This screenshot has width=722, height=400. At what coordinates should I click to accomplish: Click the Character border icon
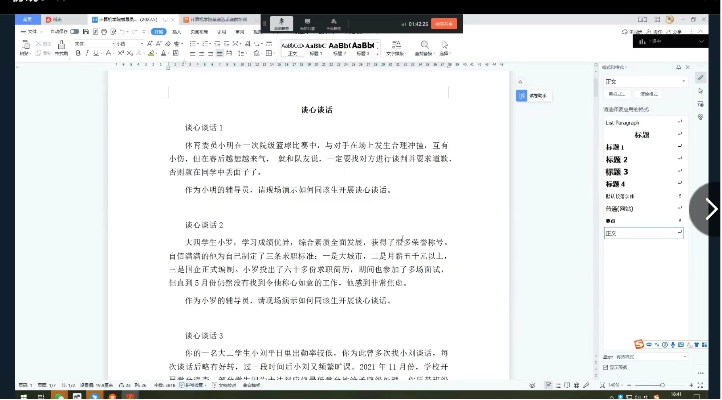click(x=176, y=53)
